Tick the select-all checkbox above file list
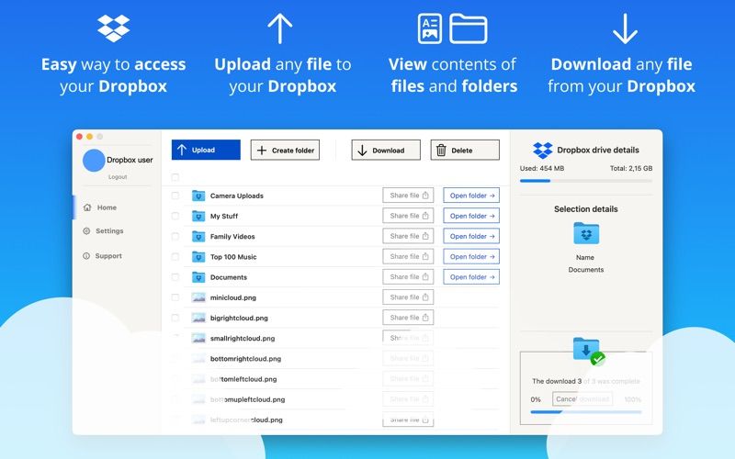The image size is (735, 459). click(x=175, y=177)
